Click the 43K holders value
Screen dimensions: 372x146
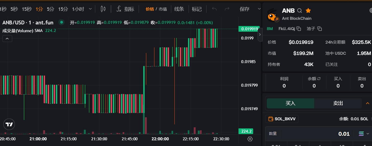pyautogui.click(x=309, y=64)
